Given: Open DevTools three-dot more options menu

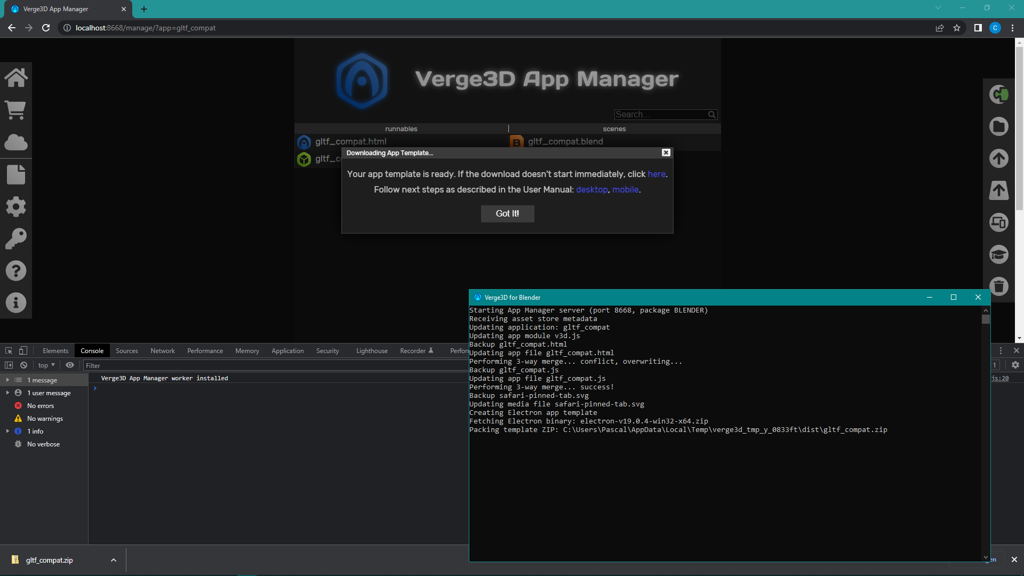Looking at the screenshot, I should point(1001,350).
